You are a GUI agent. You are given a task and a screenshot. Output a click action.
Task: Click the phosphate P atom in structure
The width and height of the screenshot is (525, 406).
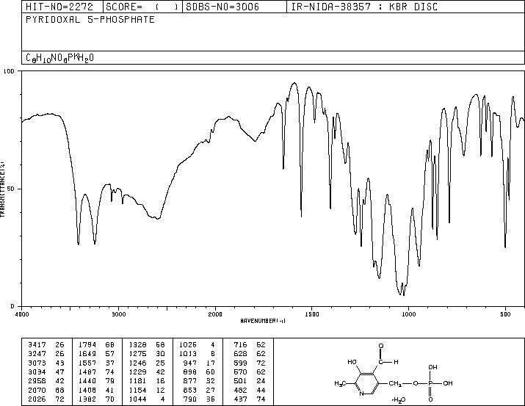coord(430,383)
